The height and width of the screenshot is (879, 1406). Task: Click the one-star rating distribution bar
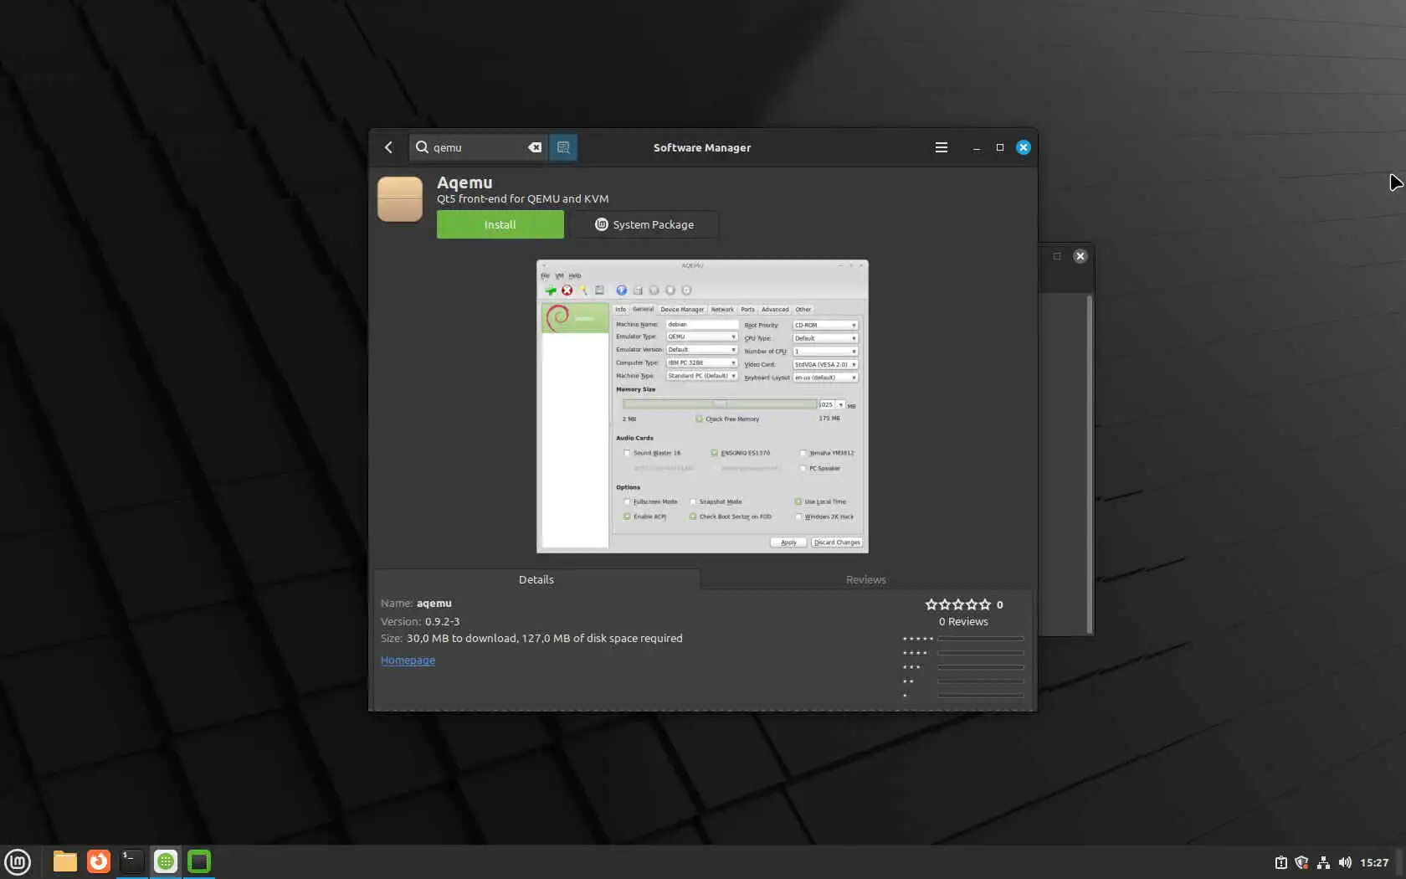981,696
